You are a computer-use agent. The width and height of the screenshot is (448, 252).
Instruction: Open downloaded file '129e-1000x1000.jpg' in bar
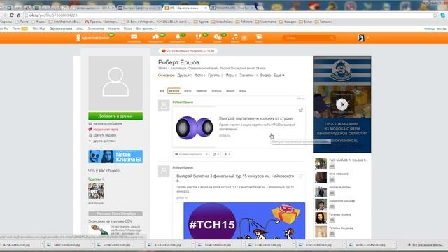tap(118, 245)
